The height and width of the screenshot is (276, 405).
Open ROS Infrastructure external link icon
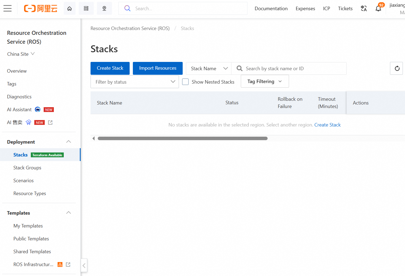(x=68, y=264)
